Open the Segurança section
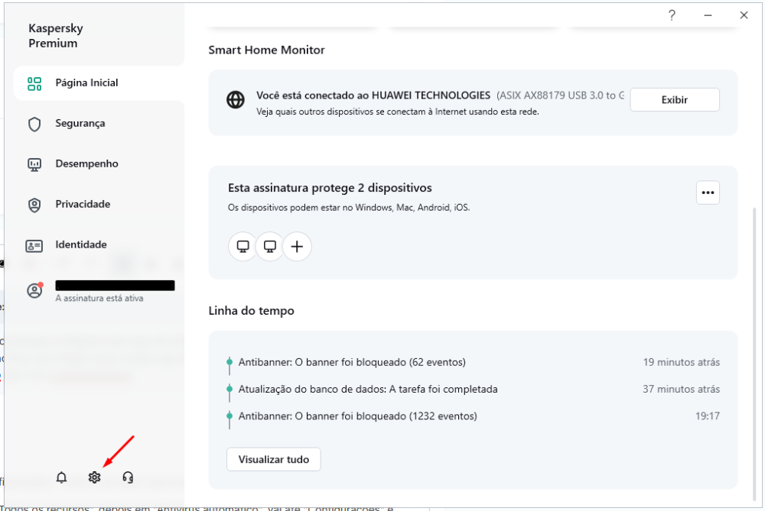 99,123
